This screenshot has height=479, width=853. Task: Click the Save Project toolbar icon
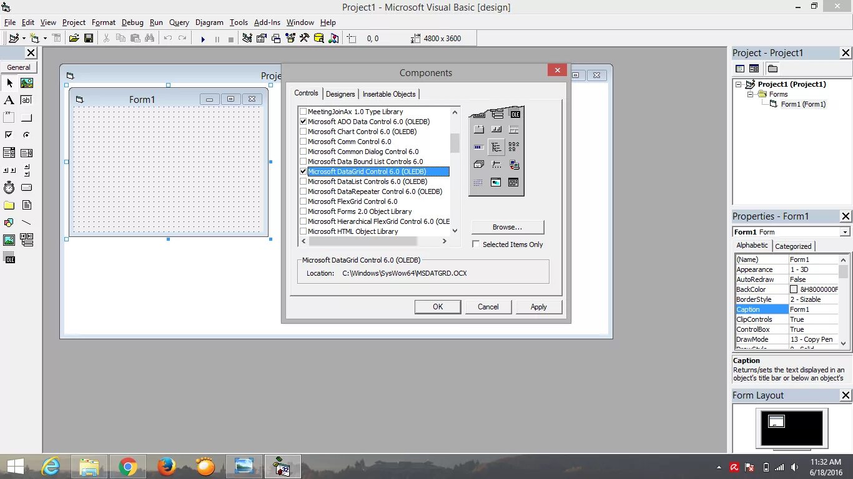(89, 39)
